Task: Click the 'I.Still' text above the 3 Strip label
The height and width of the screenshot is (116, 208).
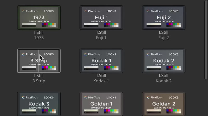Action: [x=39, y=75]
